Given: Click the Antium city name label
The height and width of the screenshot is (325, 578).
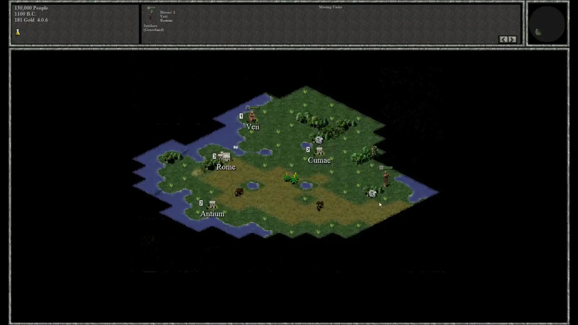Looking at the screenshot, I should (213, 214).
